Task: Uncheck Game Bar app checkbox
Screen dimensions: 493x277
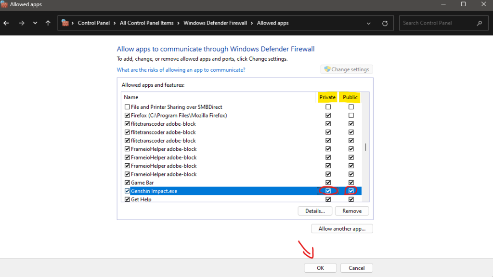Action: [127, 183]
